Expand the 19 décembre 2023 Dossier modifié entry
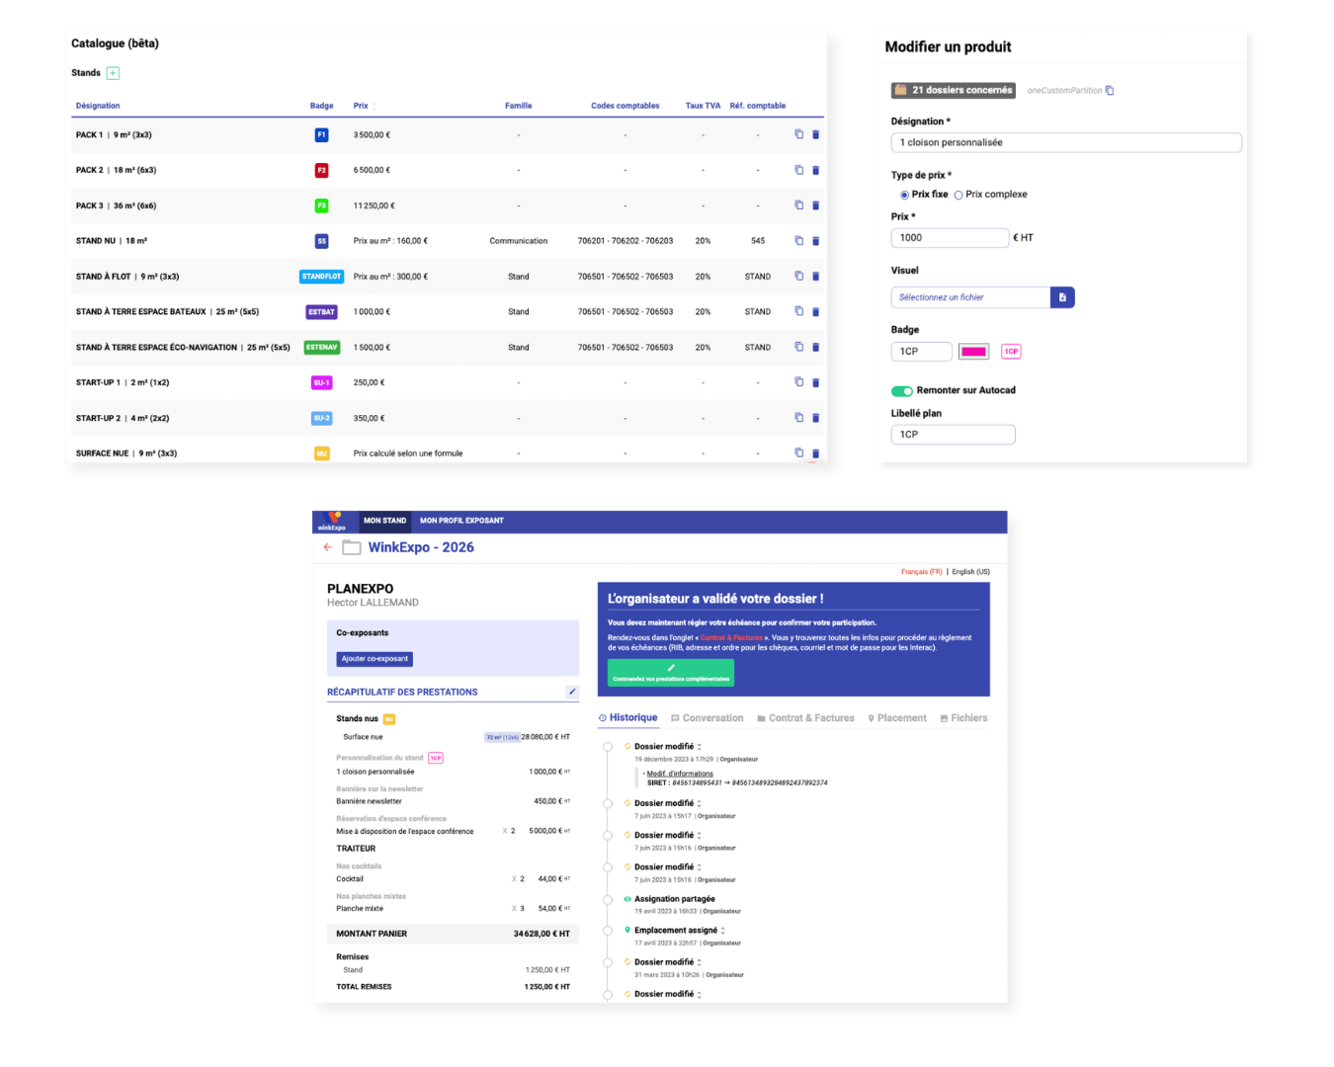The image size is (1334, 1067). click(699, 747)
